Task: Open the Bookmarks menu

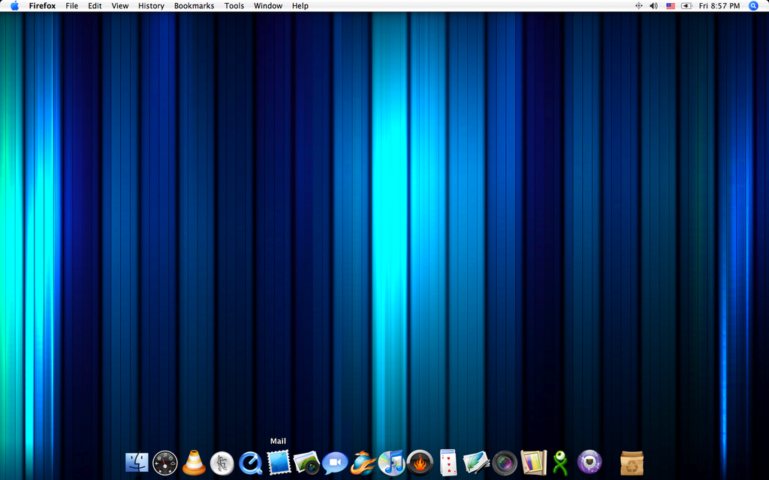Action: point(194,6)
